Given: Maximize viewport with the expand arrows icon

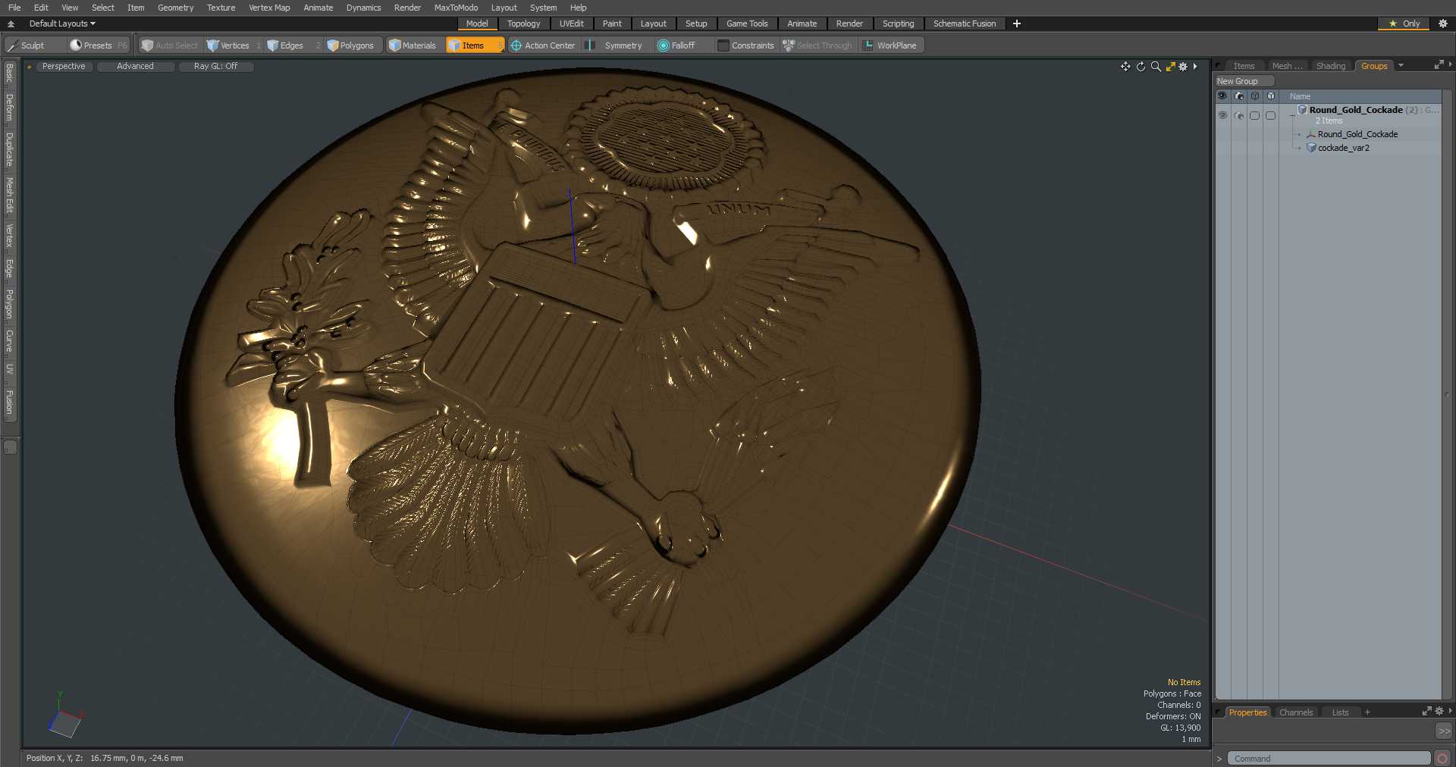Looking at the screenshot, I should [x=1171, y=67].
